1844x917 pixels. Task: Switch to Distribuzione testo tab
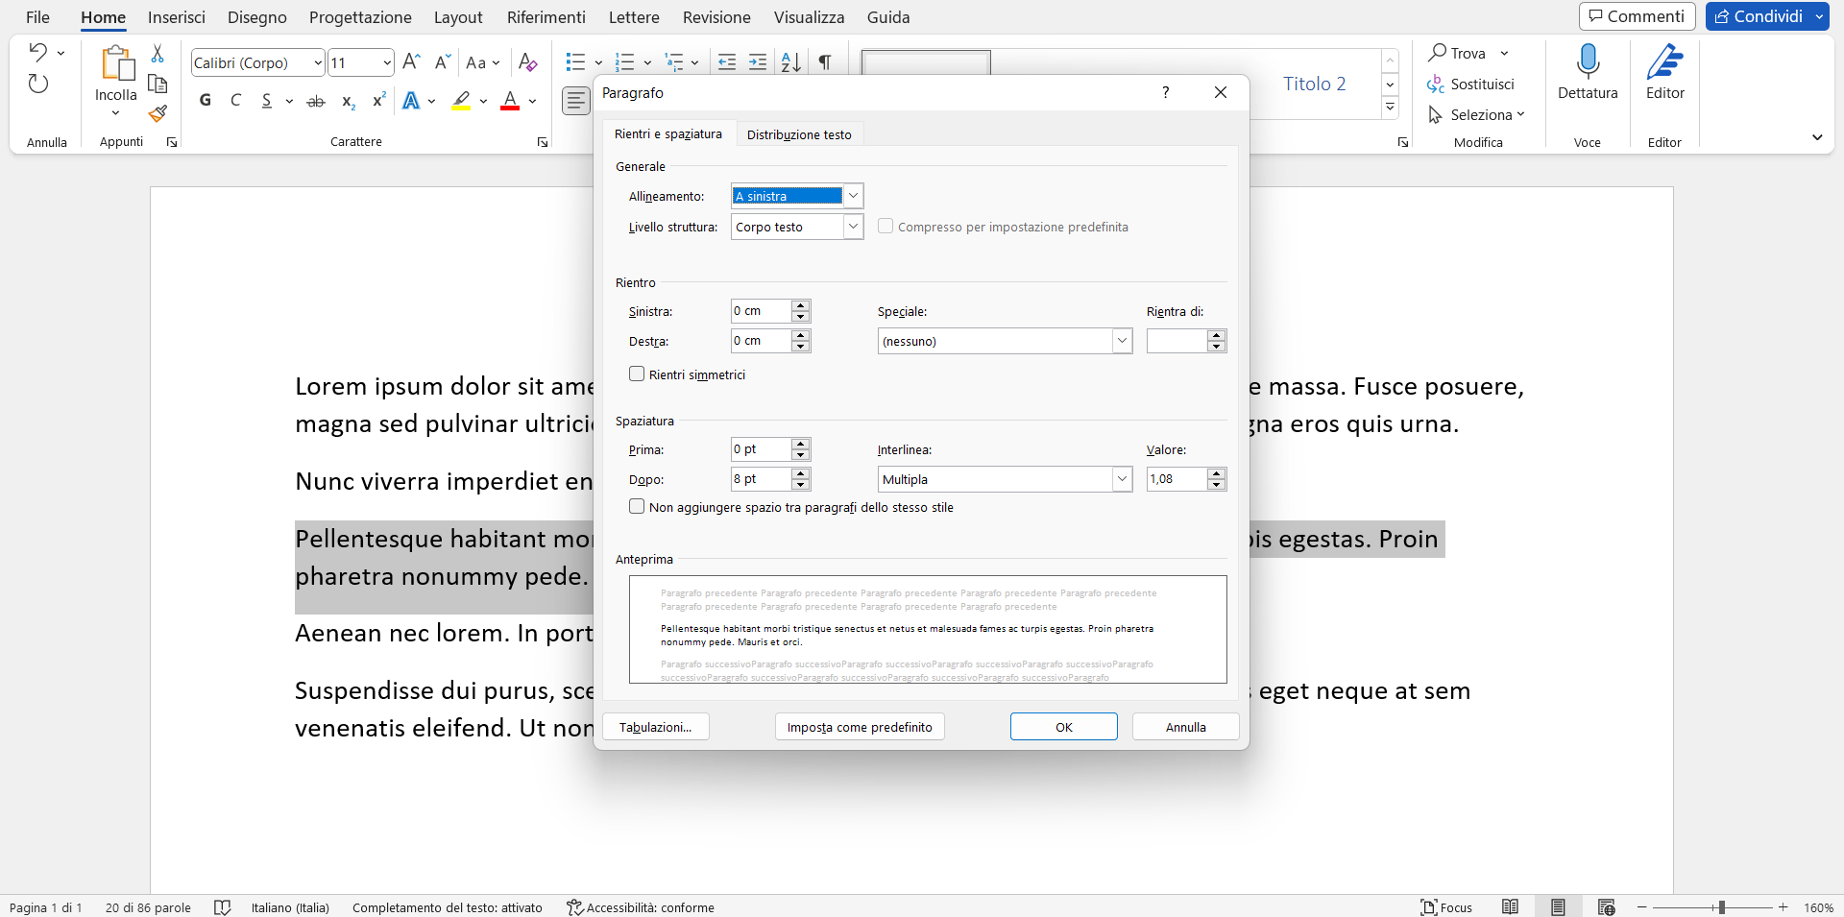[x=799, y=134]
